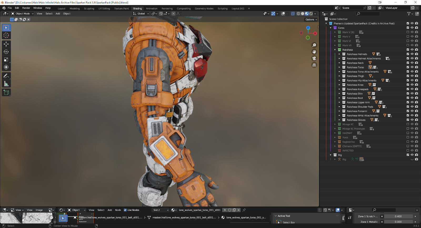The image size is (421, 228).
Task: Hide the Cores collection with eye icon
Action: point(412,28)
